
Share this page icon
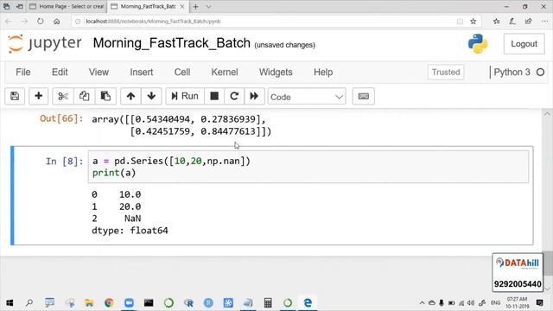pos(528,22)
